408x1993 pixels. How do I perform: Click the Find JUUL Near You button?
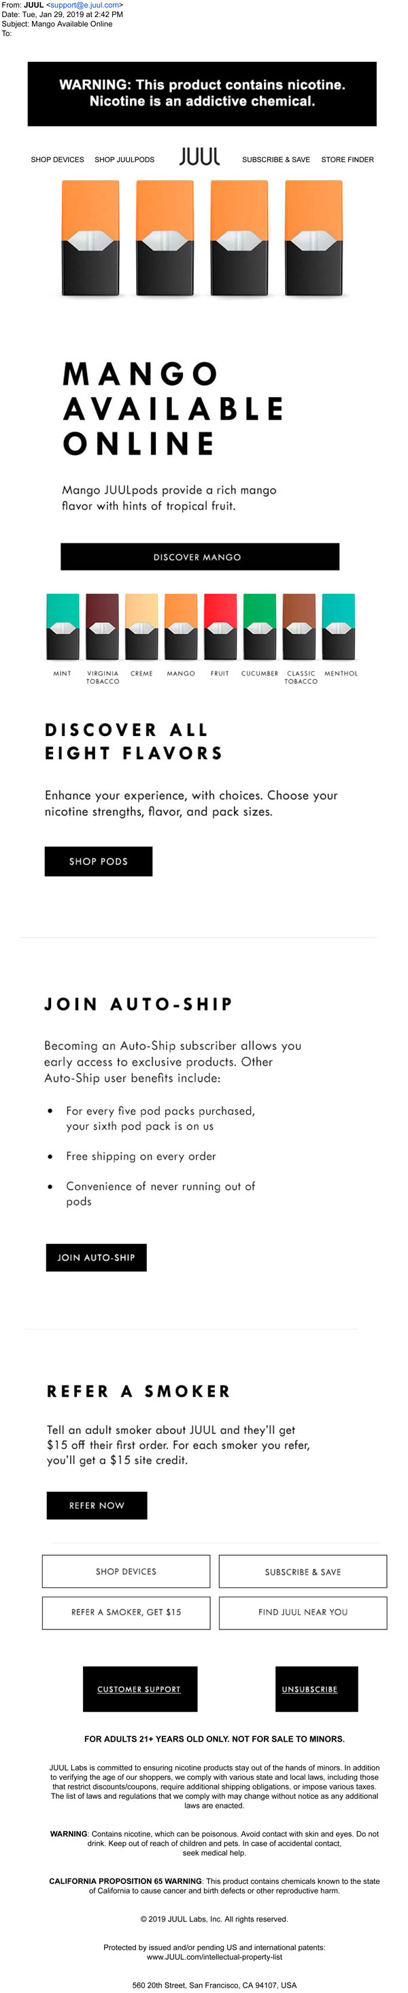303,1612
